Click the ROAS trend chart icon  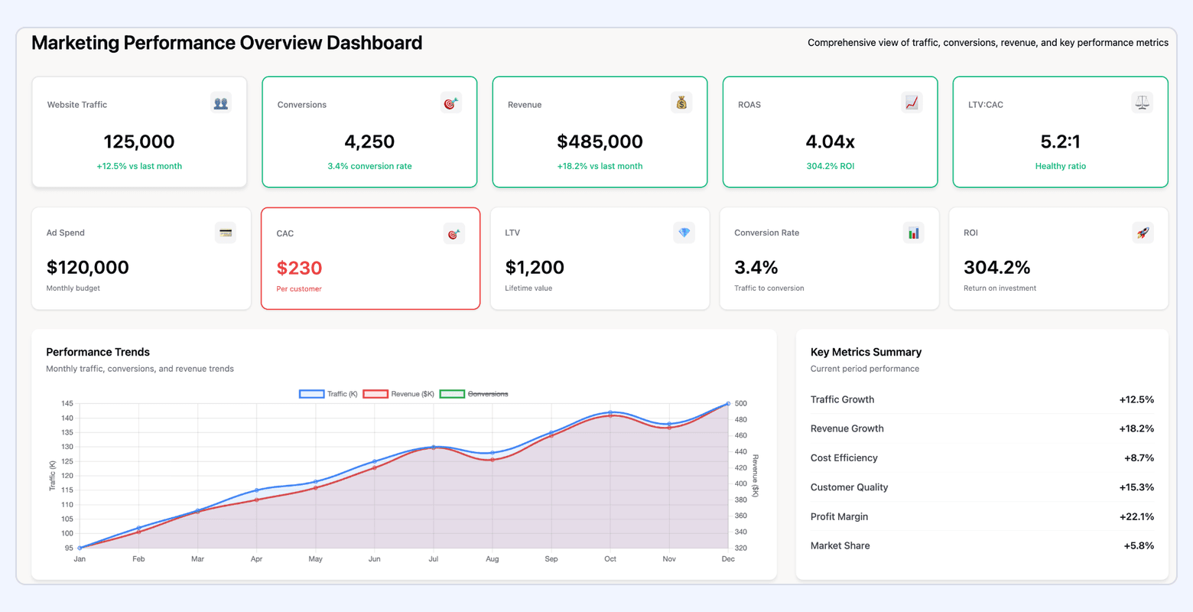[912, 102]
